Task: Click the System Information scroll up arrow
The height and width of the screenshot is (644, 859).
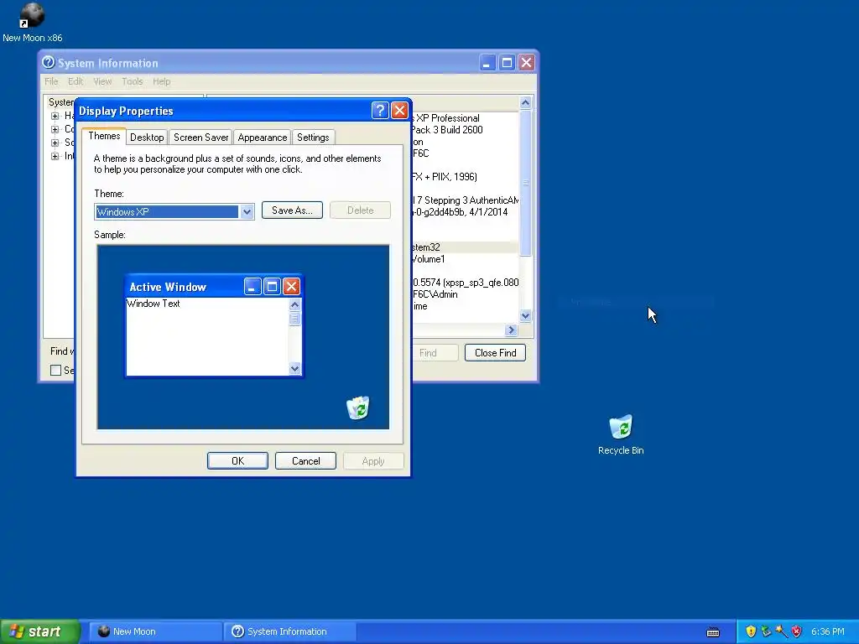Action: pyautogui.click(x=525, y=102)
